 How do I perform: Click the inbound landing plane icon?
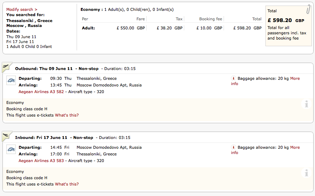click(x=6, y=135)
